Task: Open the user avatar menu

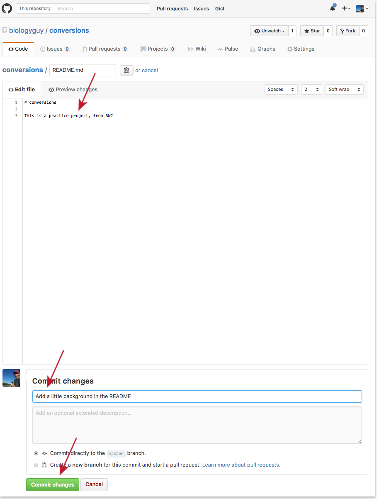Action: point(362,8)
